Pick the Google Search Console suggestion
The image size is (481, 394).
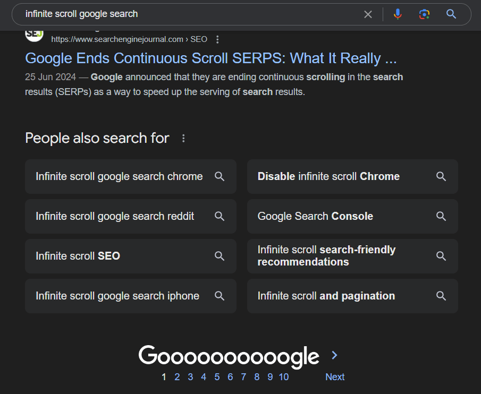click(352, 216)
